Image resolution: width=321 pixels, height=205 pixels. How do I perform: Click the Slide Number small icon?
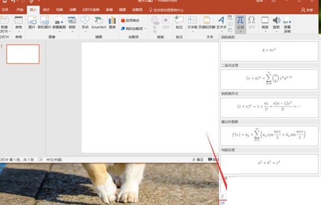coord(230,24)
